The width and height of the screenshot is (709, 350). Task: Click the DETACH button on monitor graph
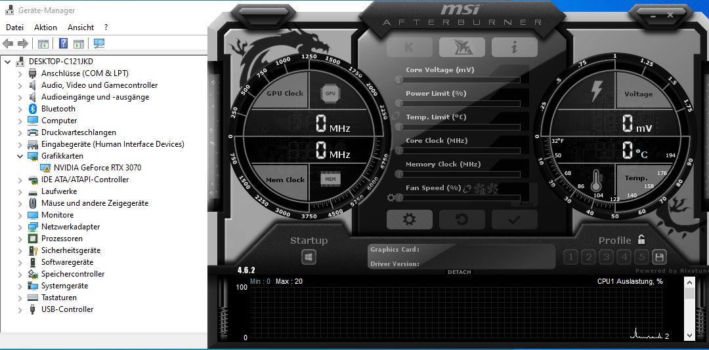460,272
